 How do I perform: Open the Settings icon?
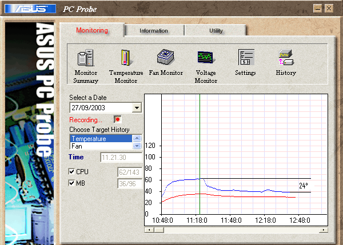click(x=246, y=57)
